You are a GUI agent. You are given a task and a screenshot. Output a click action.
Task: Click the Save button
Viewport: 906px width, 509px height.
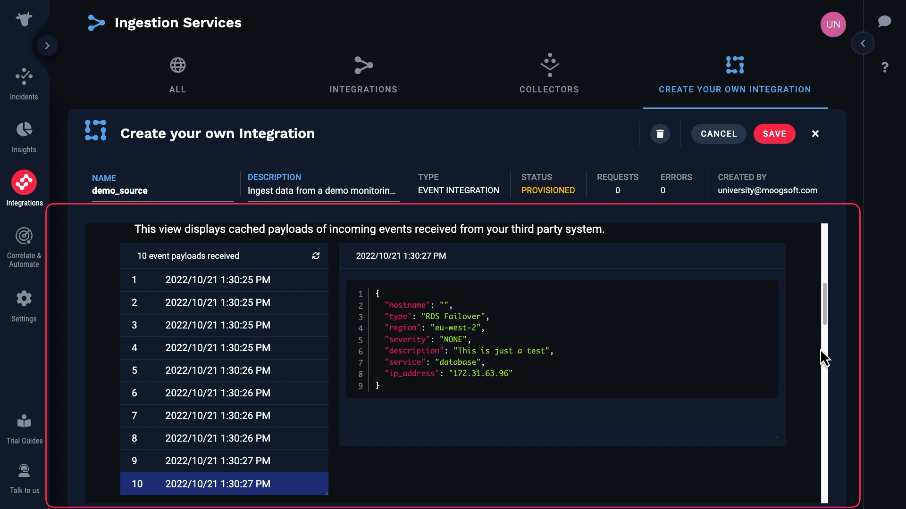coord(774,134)
